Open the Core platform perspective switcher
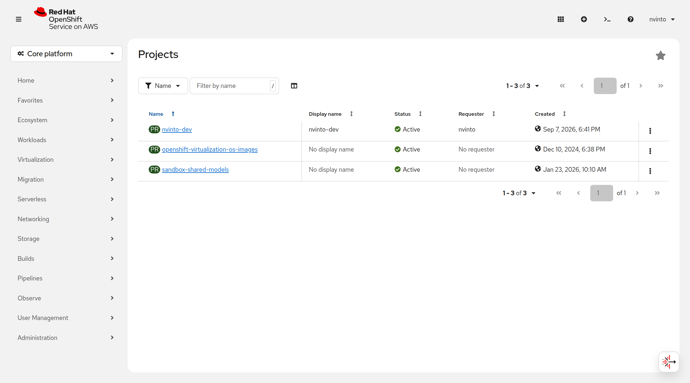The height and width of the screenshot is (383, 690). tap(66, 54)
